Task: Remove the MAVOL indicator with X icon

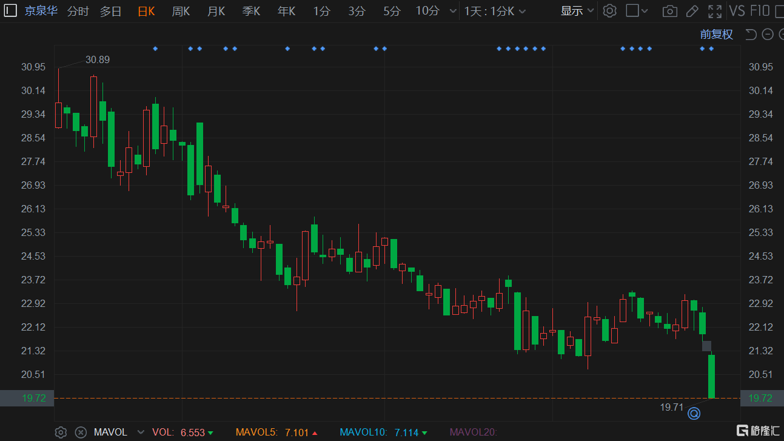Action: pyautogui.click(x=80, y=433)
